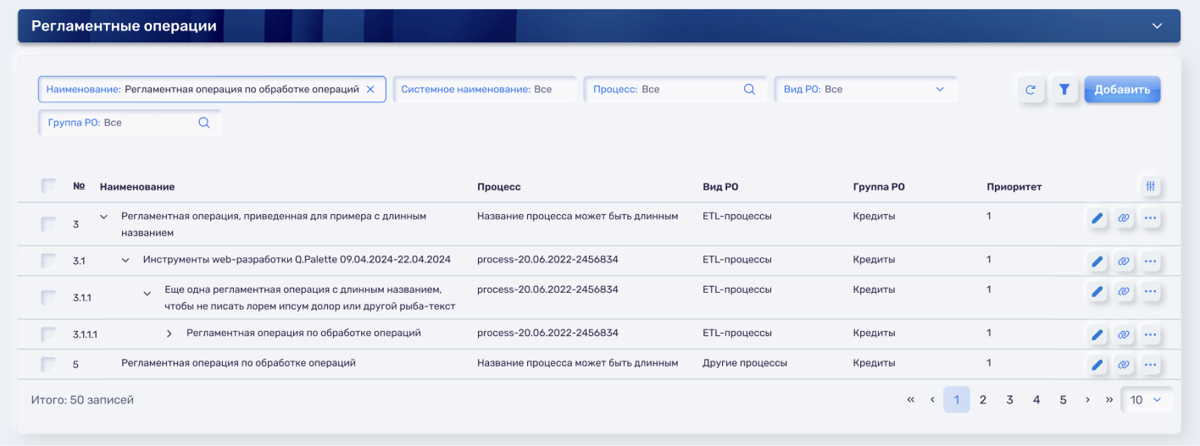Check the checkbox for row 3.1
Image resolution: width=1200 pixels, height=446 pixels.
(49, 261)
